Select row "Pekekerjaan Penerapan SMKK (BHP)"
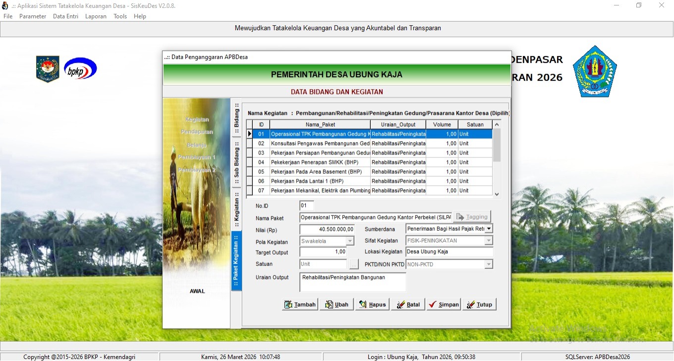Screen dimensions: 674x361 pos(370,162)
